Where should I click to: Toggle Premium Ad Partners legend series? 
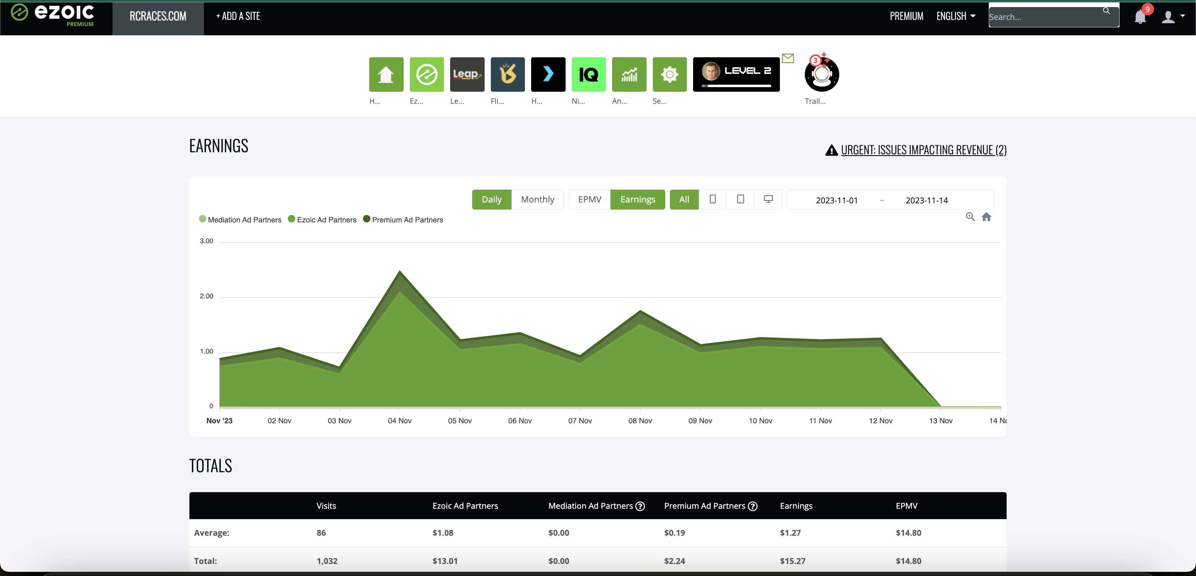pos(403,220)
